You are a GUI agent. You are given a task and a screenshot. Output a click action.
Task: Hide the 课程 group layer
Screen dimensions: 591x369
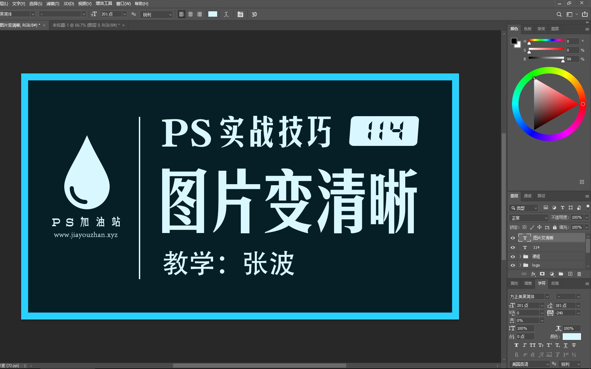click(513, 257)
